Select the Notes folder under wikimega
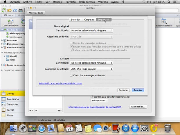This screenshot has height=135, width=180. [12, 60]
